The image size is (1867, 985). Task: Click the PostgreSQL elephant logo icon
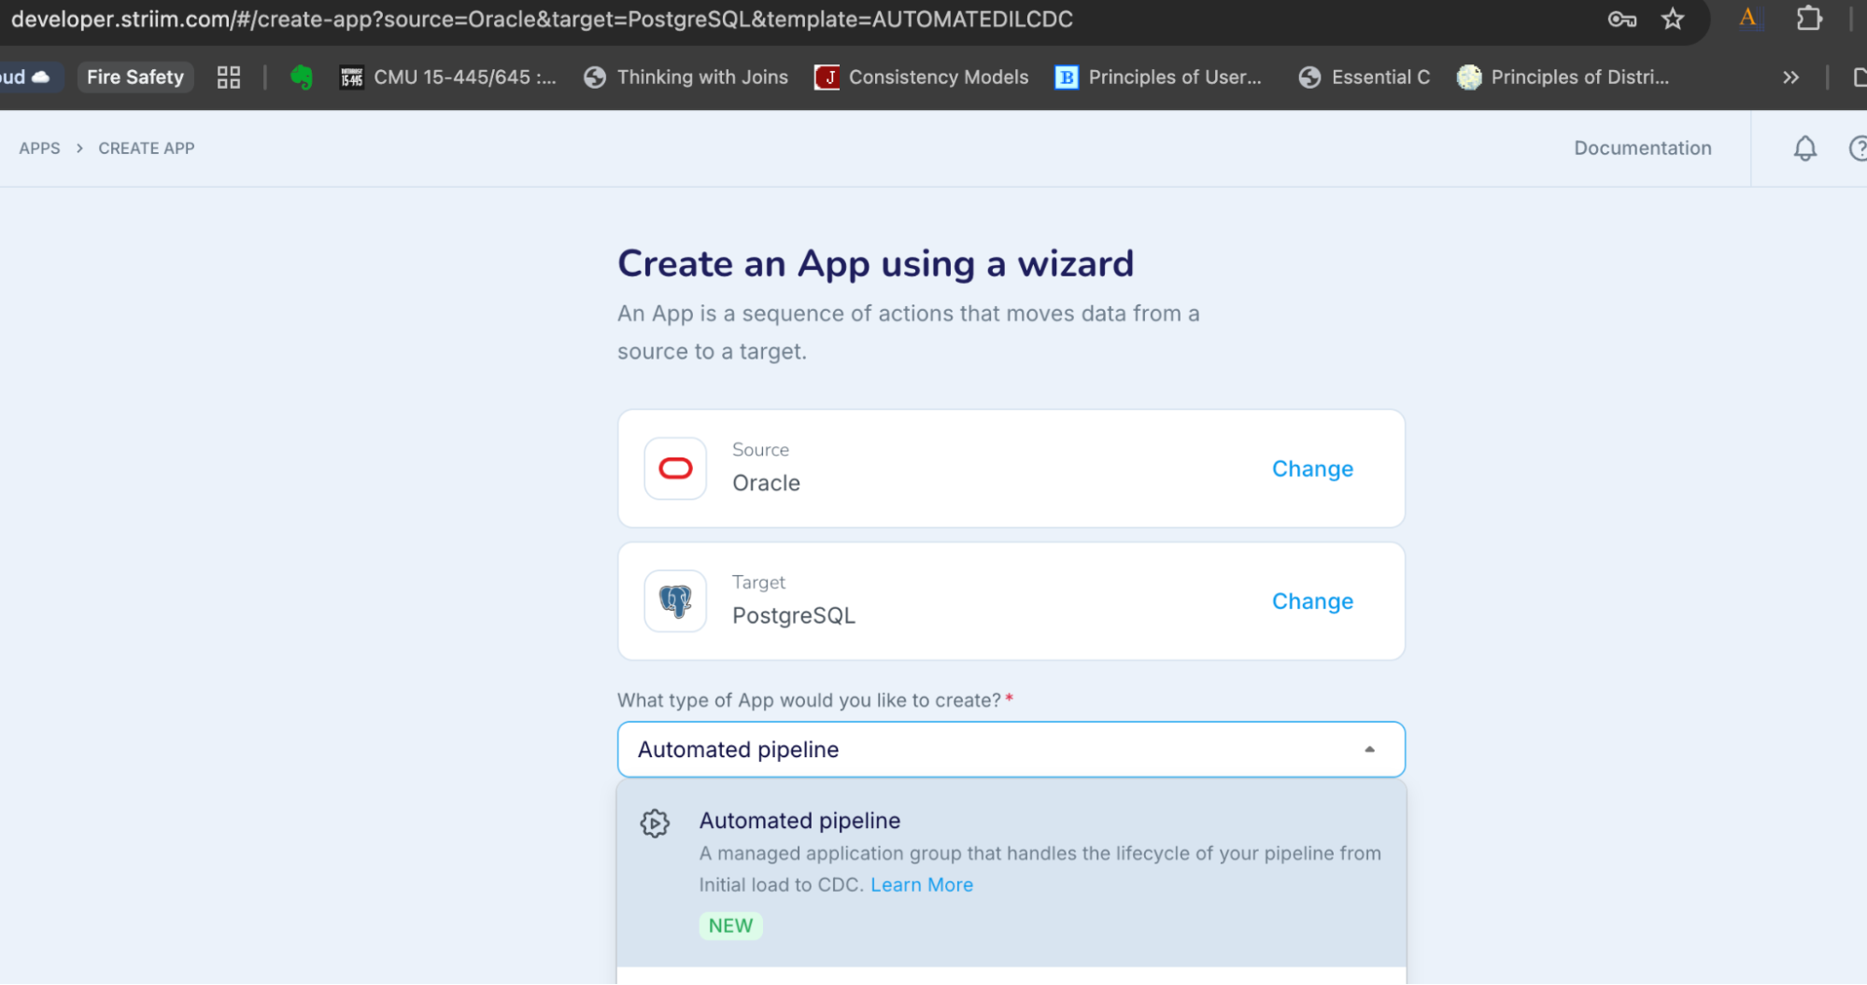675,601
